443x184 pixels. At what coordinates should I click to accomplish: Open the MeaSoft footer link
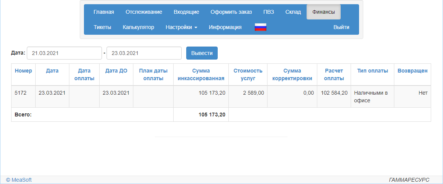point(19,180)
